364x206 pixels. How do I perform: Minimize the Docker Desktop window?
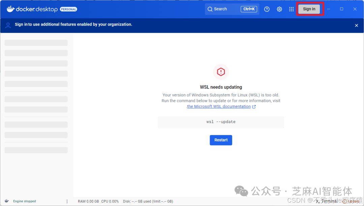pyautogui.click(x=329, y=9)
